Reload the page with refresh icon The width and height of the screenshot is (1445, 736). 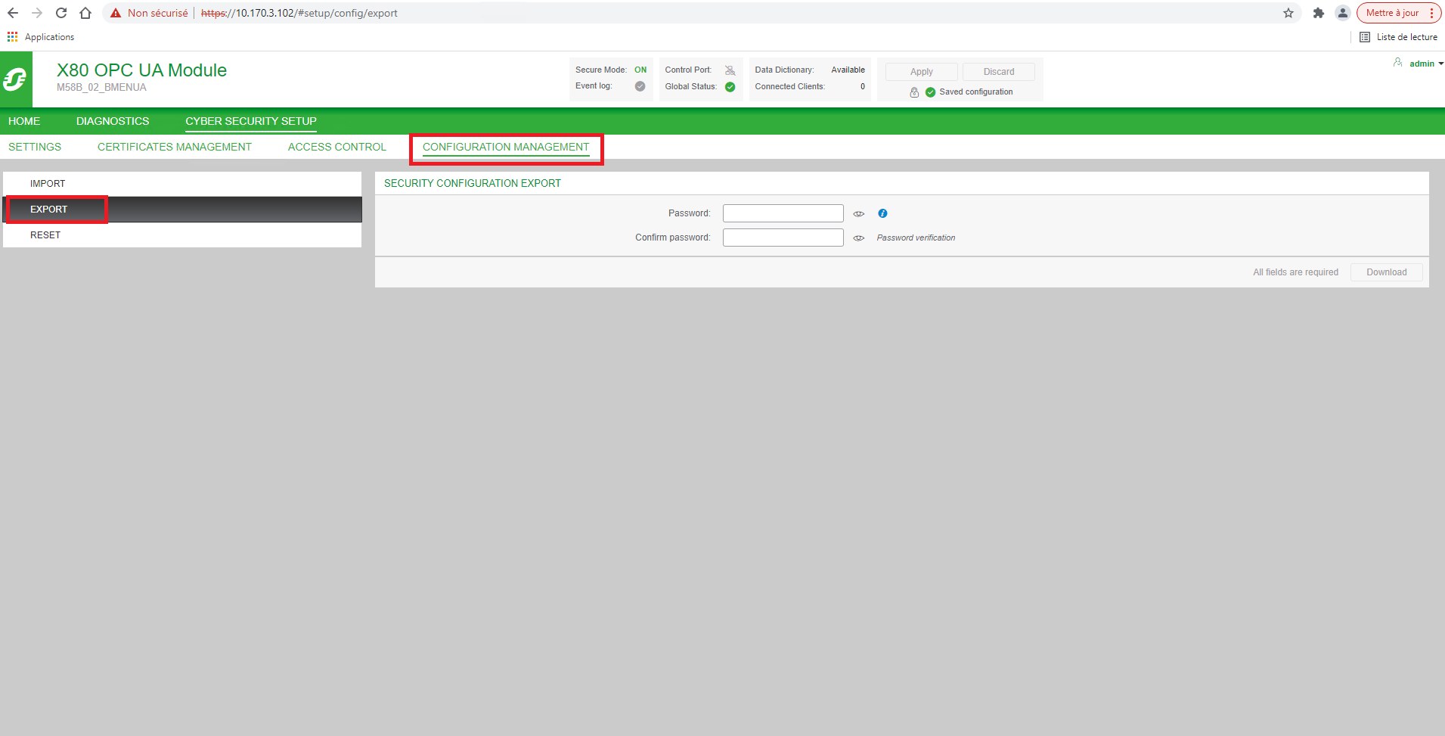[61, 13]
